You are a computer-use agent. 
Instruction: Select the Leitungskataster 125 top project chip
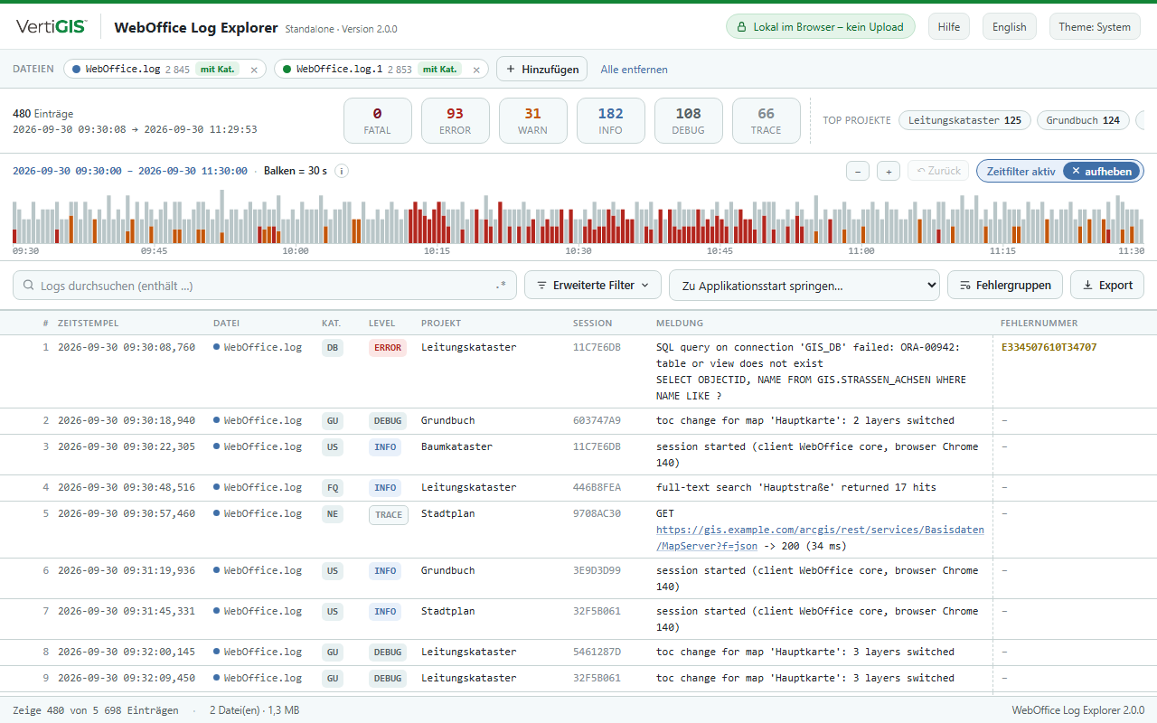coord(964,120)
